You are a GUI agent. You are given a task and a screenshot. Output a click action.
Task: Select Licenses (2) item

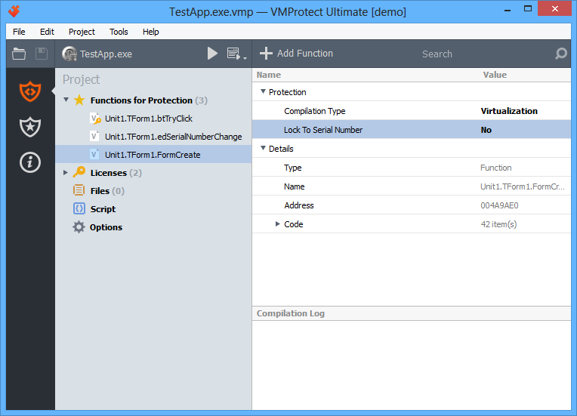116,173
